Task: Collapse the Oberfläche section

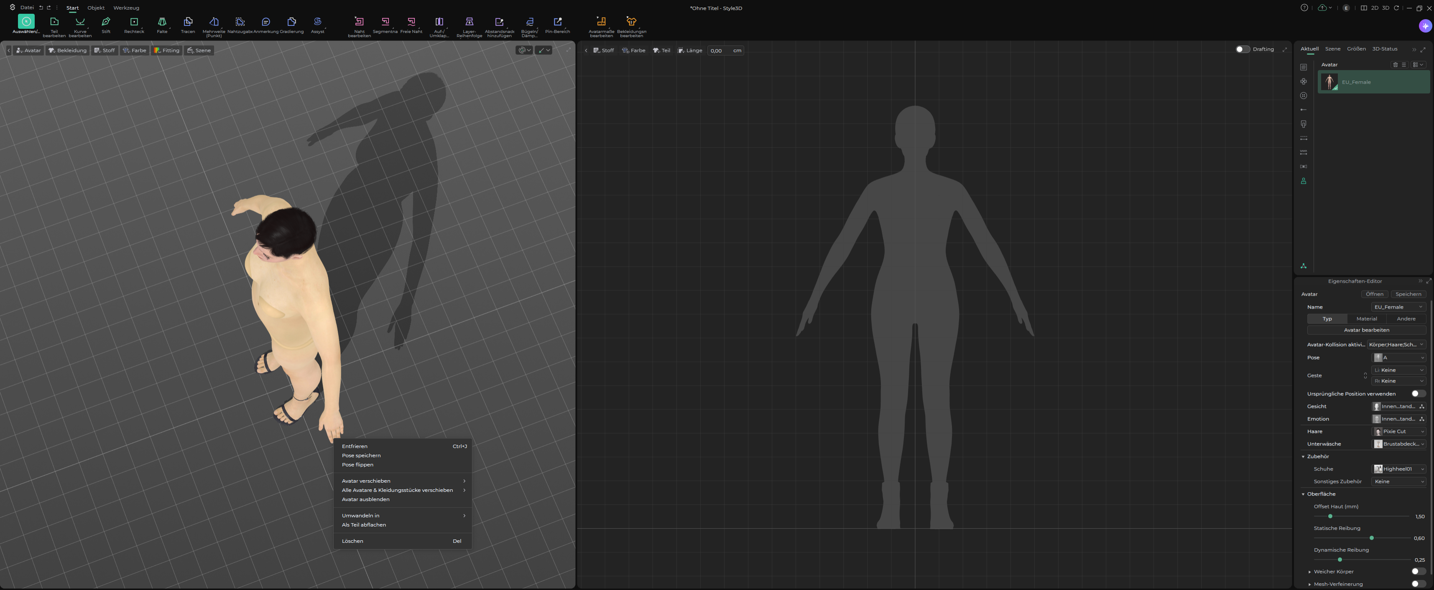Action: [x=1303, y=494]
